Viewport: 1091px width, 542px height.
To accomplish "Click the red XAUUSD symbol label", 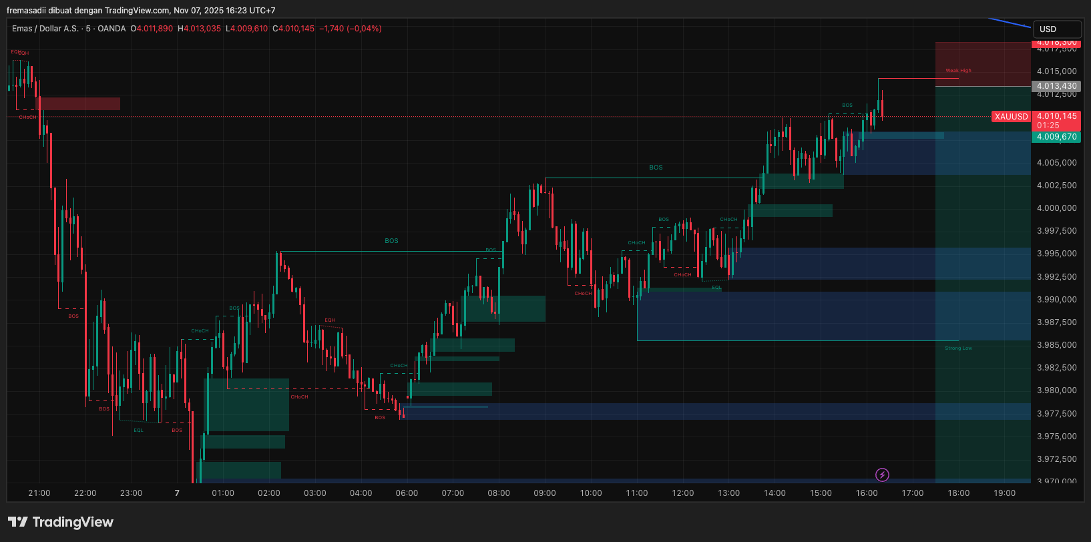I will (x=1011, y=117).
